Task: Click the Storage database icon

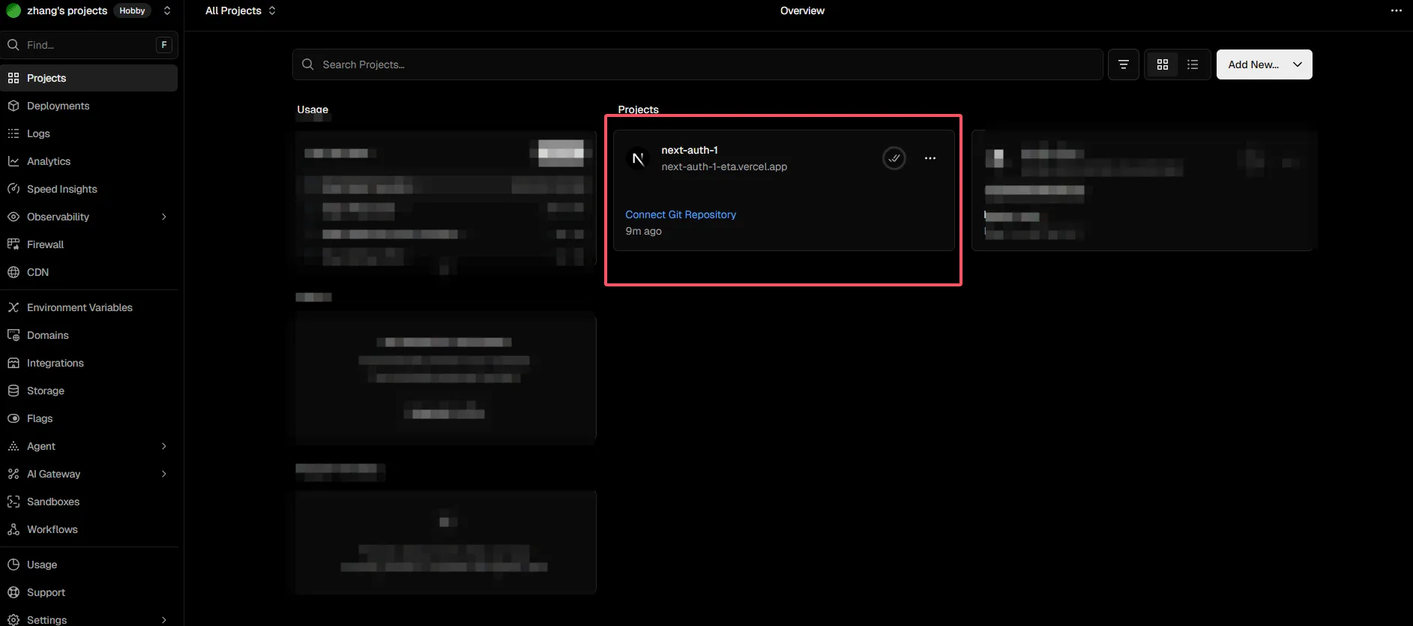Action: click(13, 391)
